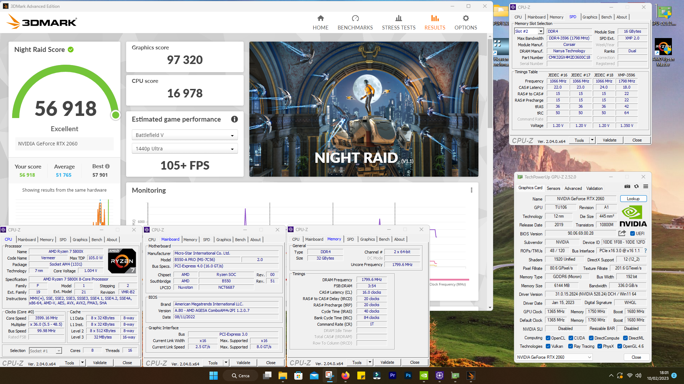Open the Benchmarks section in 3DMark
Screen dimensions: 684x384
coord(355,22)
